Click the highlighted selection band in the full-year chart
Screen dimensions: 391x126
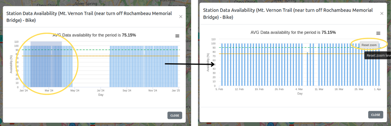pyautogui.click(x=46, y=43)
